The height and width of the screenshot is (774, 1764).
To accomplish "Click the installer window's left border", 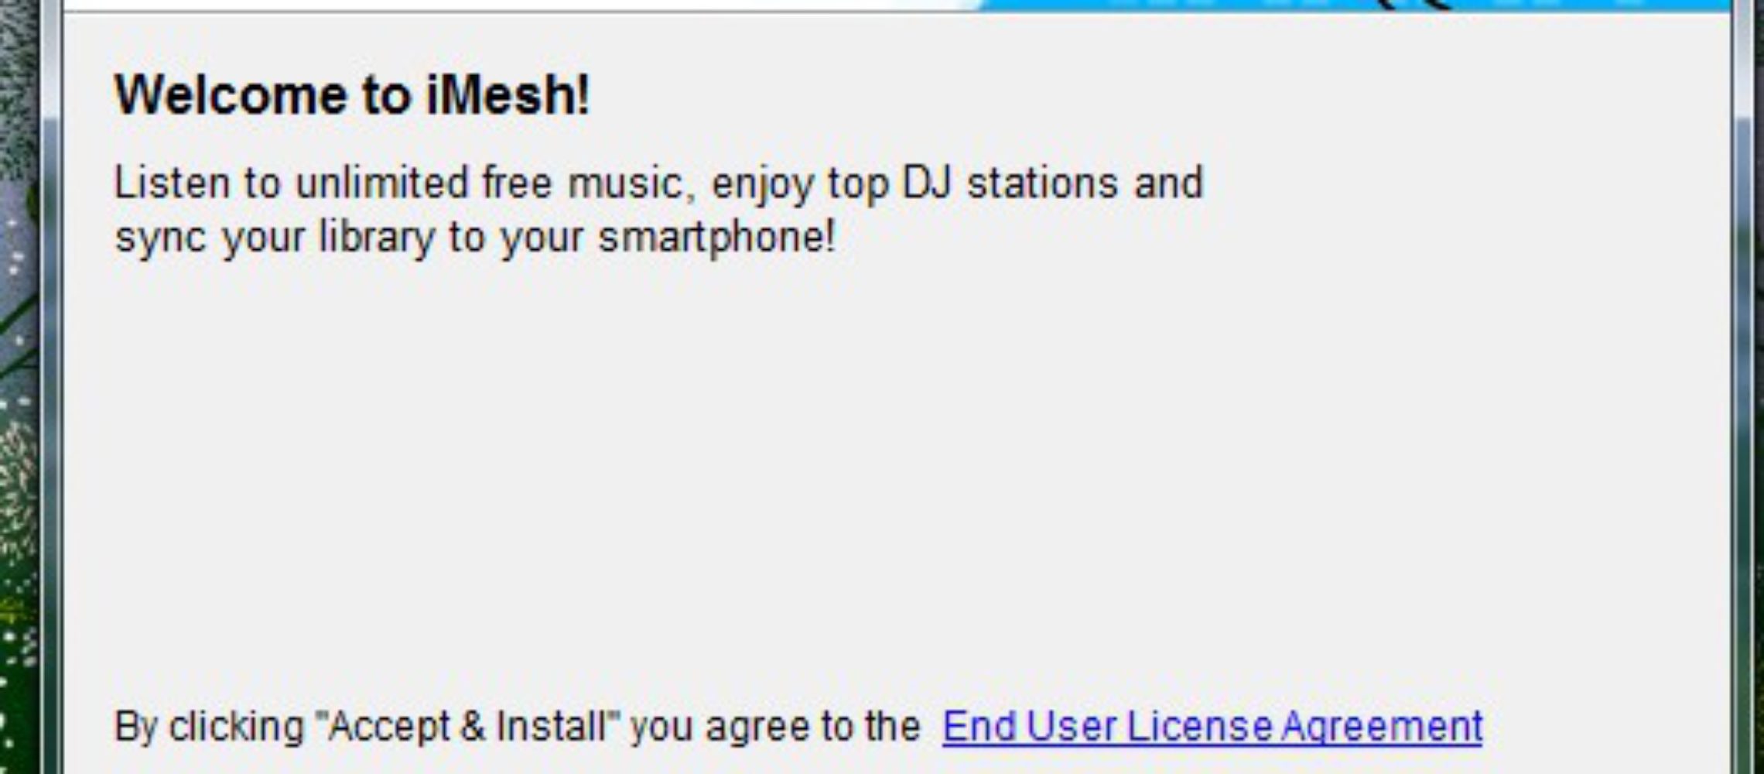I will [x=52, y=387].
